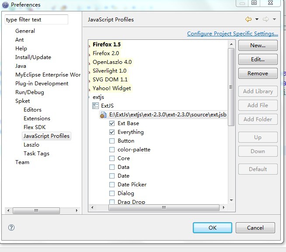Collapse the extjs profile node
This screenshot has width=286, height=252.
click(x=89, y=97)
